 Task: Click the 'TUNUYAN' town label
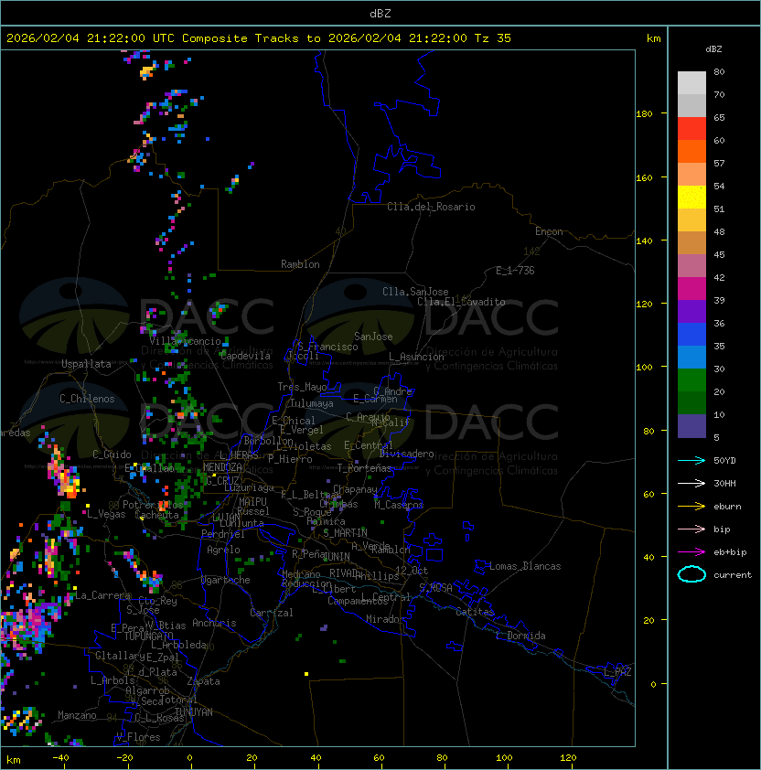tap(194, 712)
